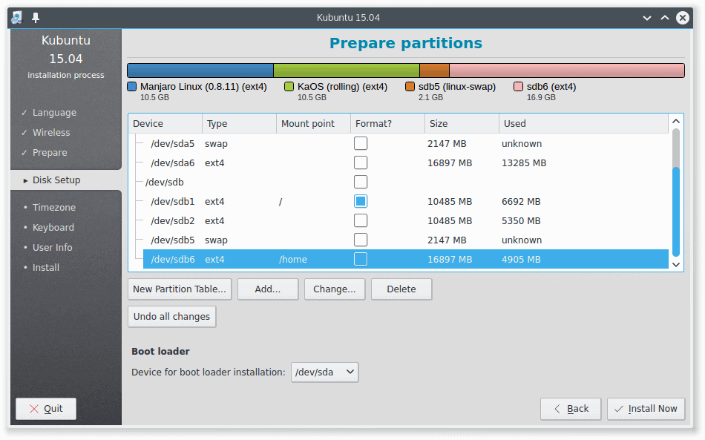This screenshot has width=705, height=440.
Task: Click the green KaOS legend swatch
Action: point(289,86)
